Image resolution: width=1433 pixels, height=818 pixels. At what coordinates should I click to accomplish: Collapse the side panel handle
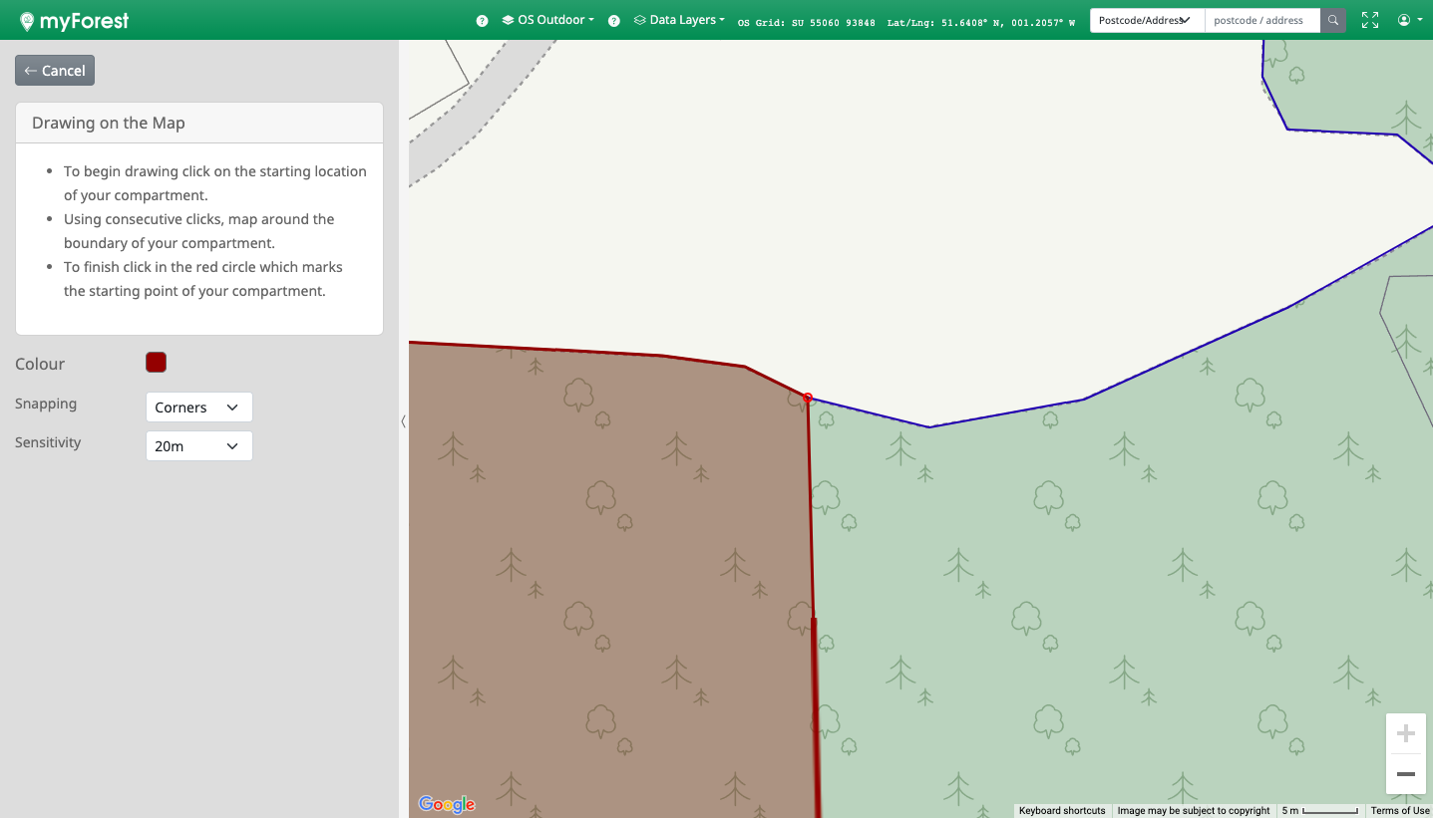(403, 421)
